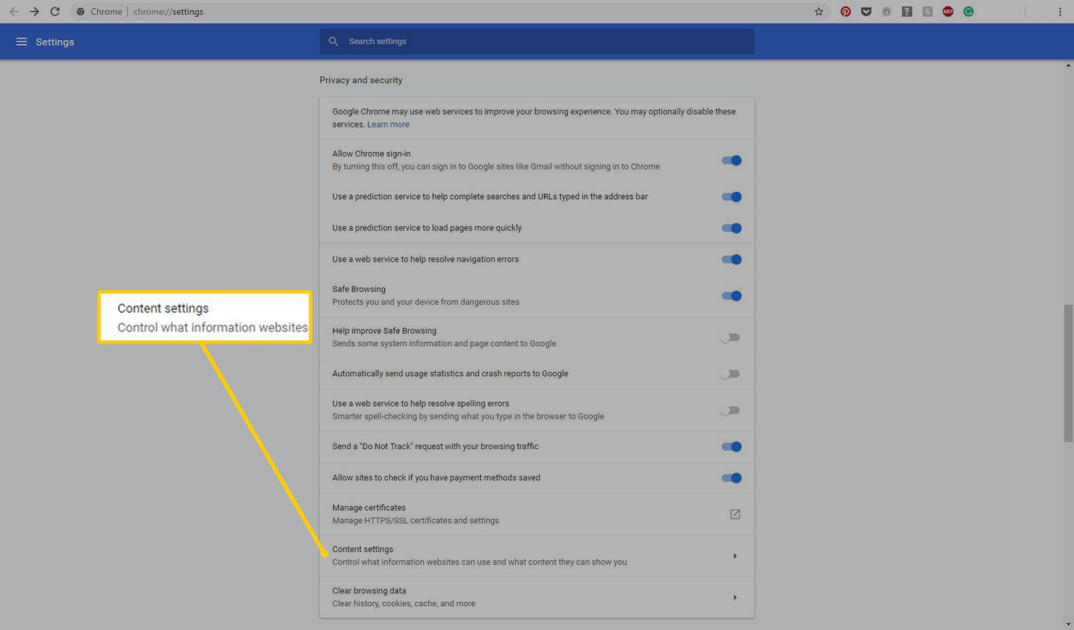Click 'Manage HTTPS/SSL certificates and settings' text

pos(416,521)
